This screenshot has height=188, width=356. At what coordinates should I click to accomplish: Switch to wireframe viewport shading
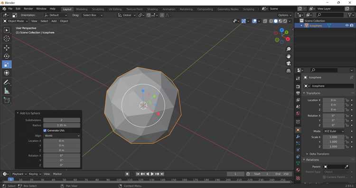pyautogui.click(x=271, y=21)
